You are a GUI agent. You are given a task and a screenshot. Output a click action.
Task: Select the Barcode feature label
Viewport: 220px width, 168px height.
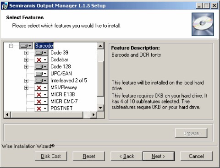(x=44, y=46)
